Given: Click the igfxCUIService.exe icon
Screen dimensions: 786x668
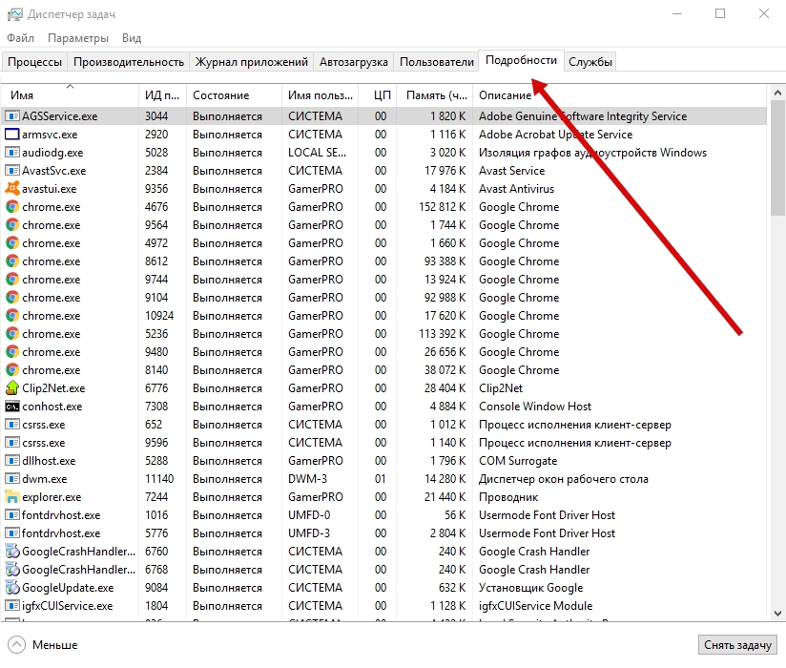Looking at the screenshot, I should (x=12, y=606).
